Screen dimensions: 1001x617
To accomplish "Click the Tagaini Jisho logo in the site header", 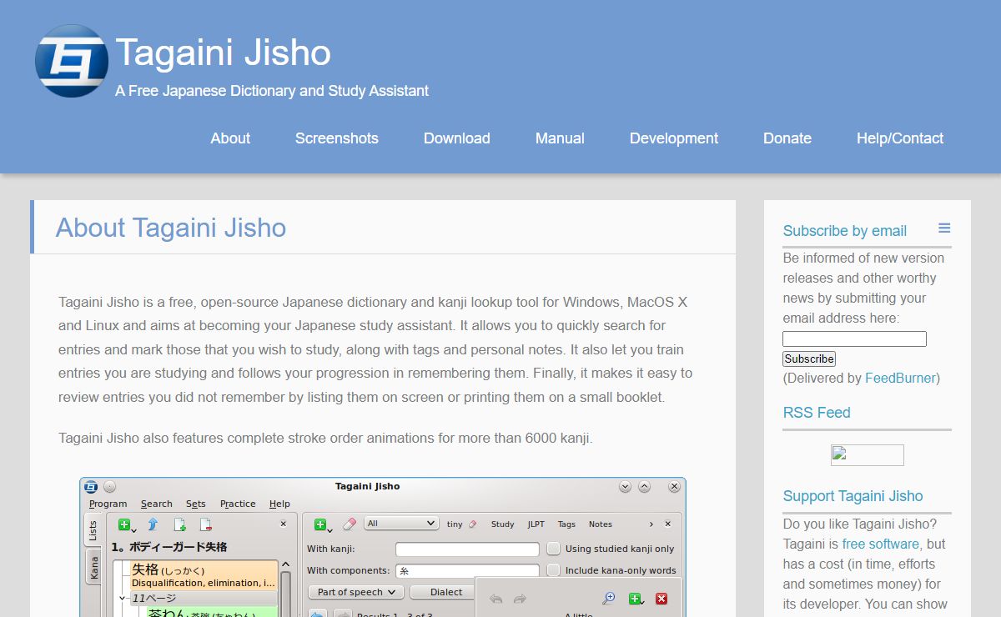I will [71, 61].
